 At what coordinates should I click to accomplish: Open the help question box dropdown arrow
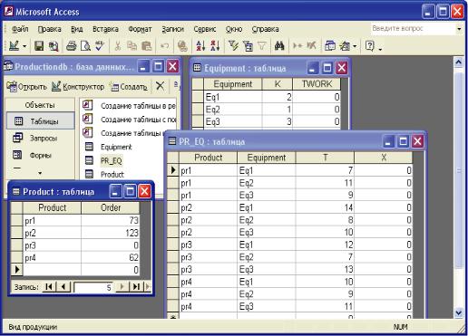[x=459, y=29]
